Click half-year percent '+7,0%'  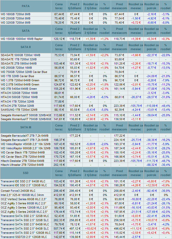coord(165,181)
